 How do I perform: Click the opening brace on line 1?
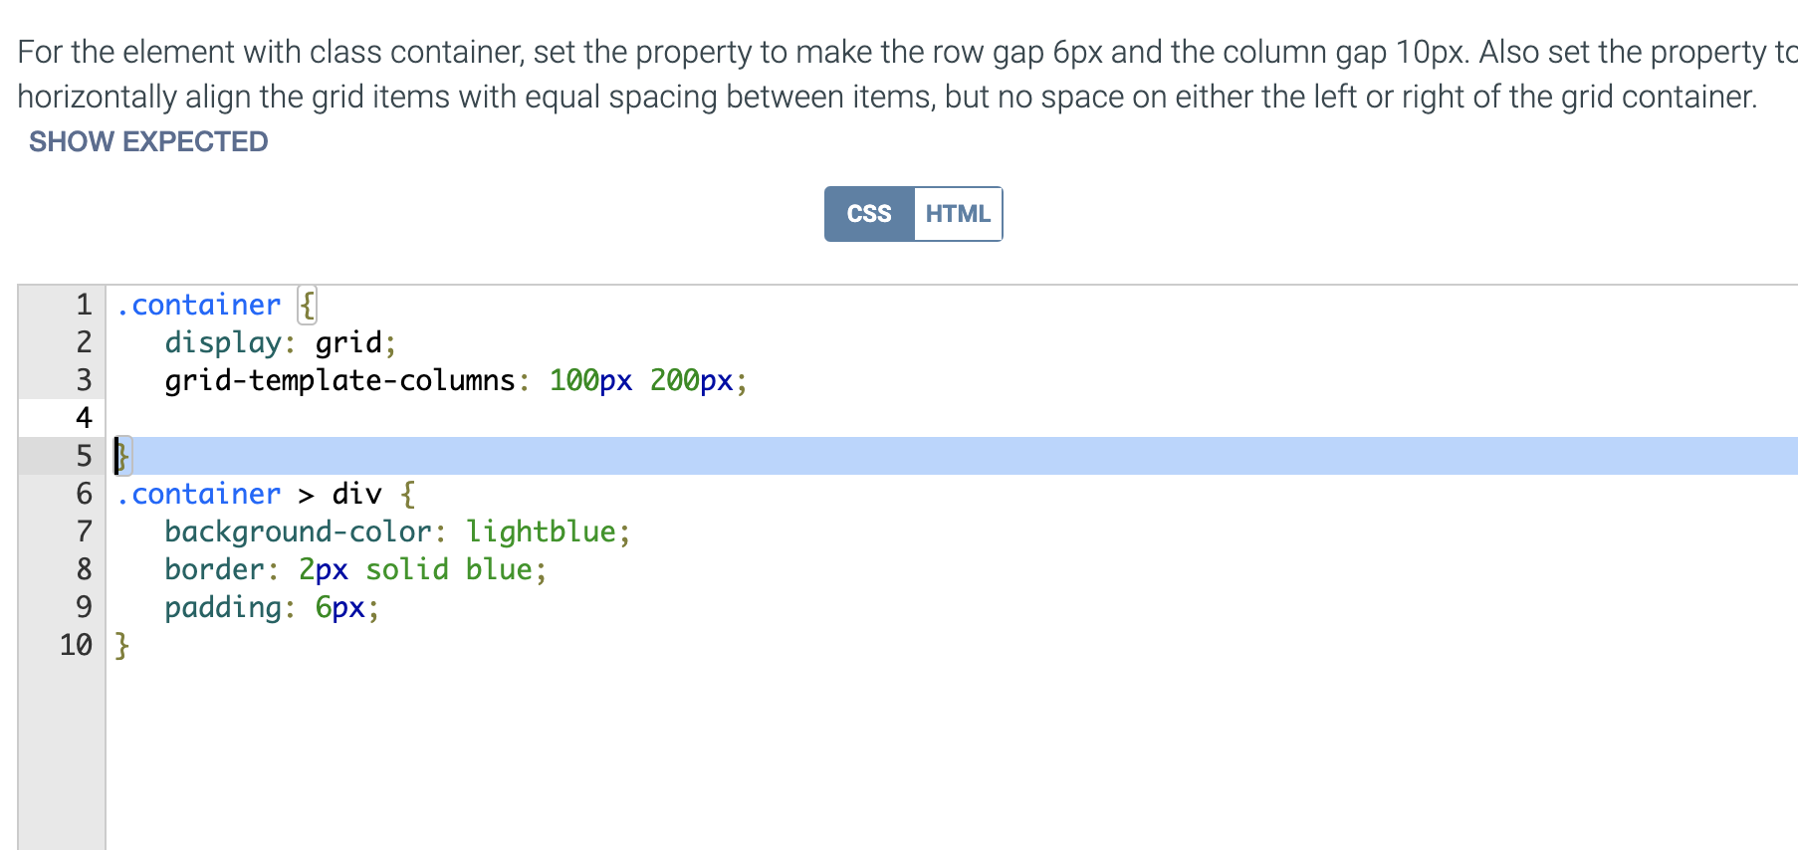pyautogui.click(x=308, y=305)
